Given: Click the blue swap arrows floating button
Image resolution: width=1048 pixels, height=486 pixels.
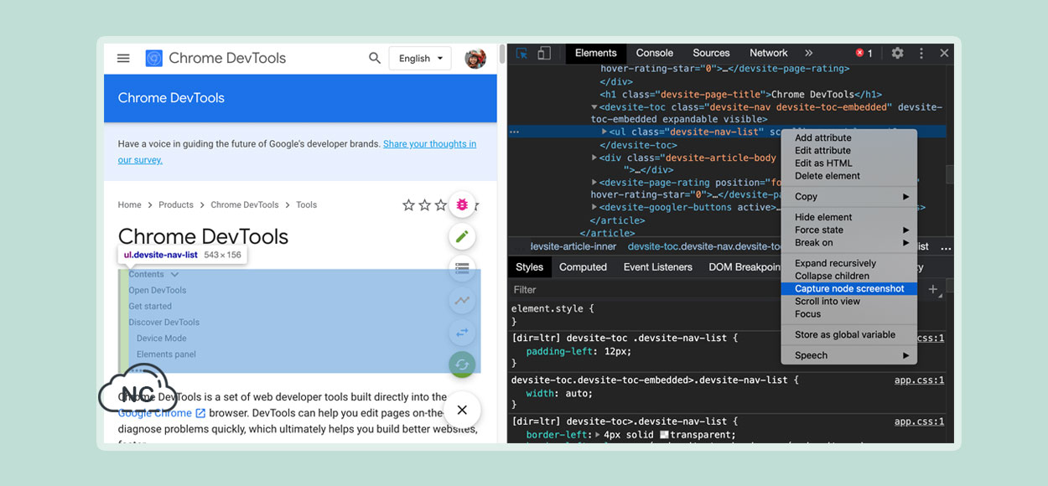Looking at the screenshot, I should (x=462, y=333).
